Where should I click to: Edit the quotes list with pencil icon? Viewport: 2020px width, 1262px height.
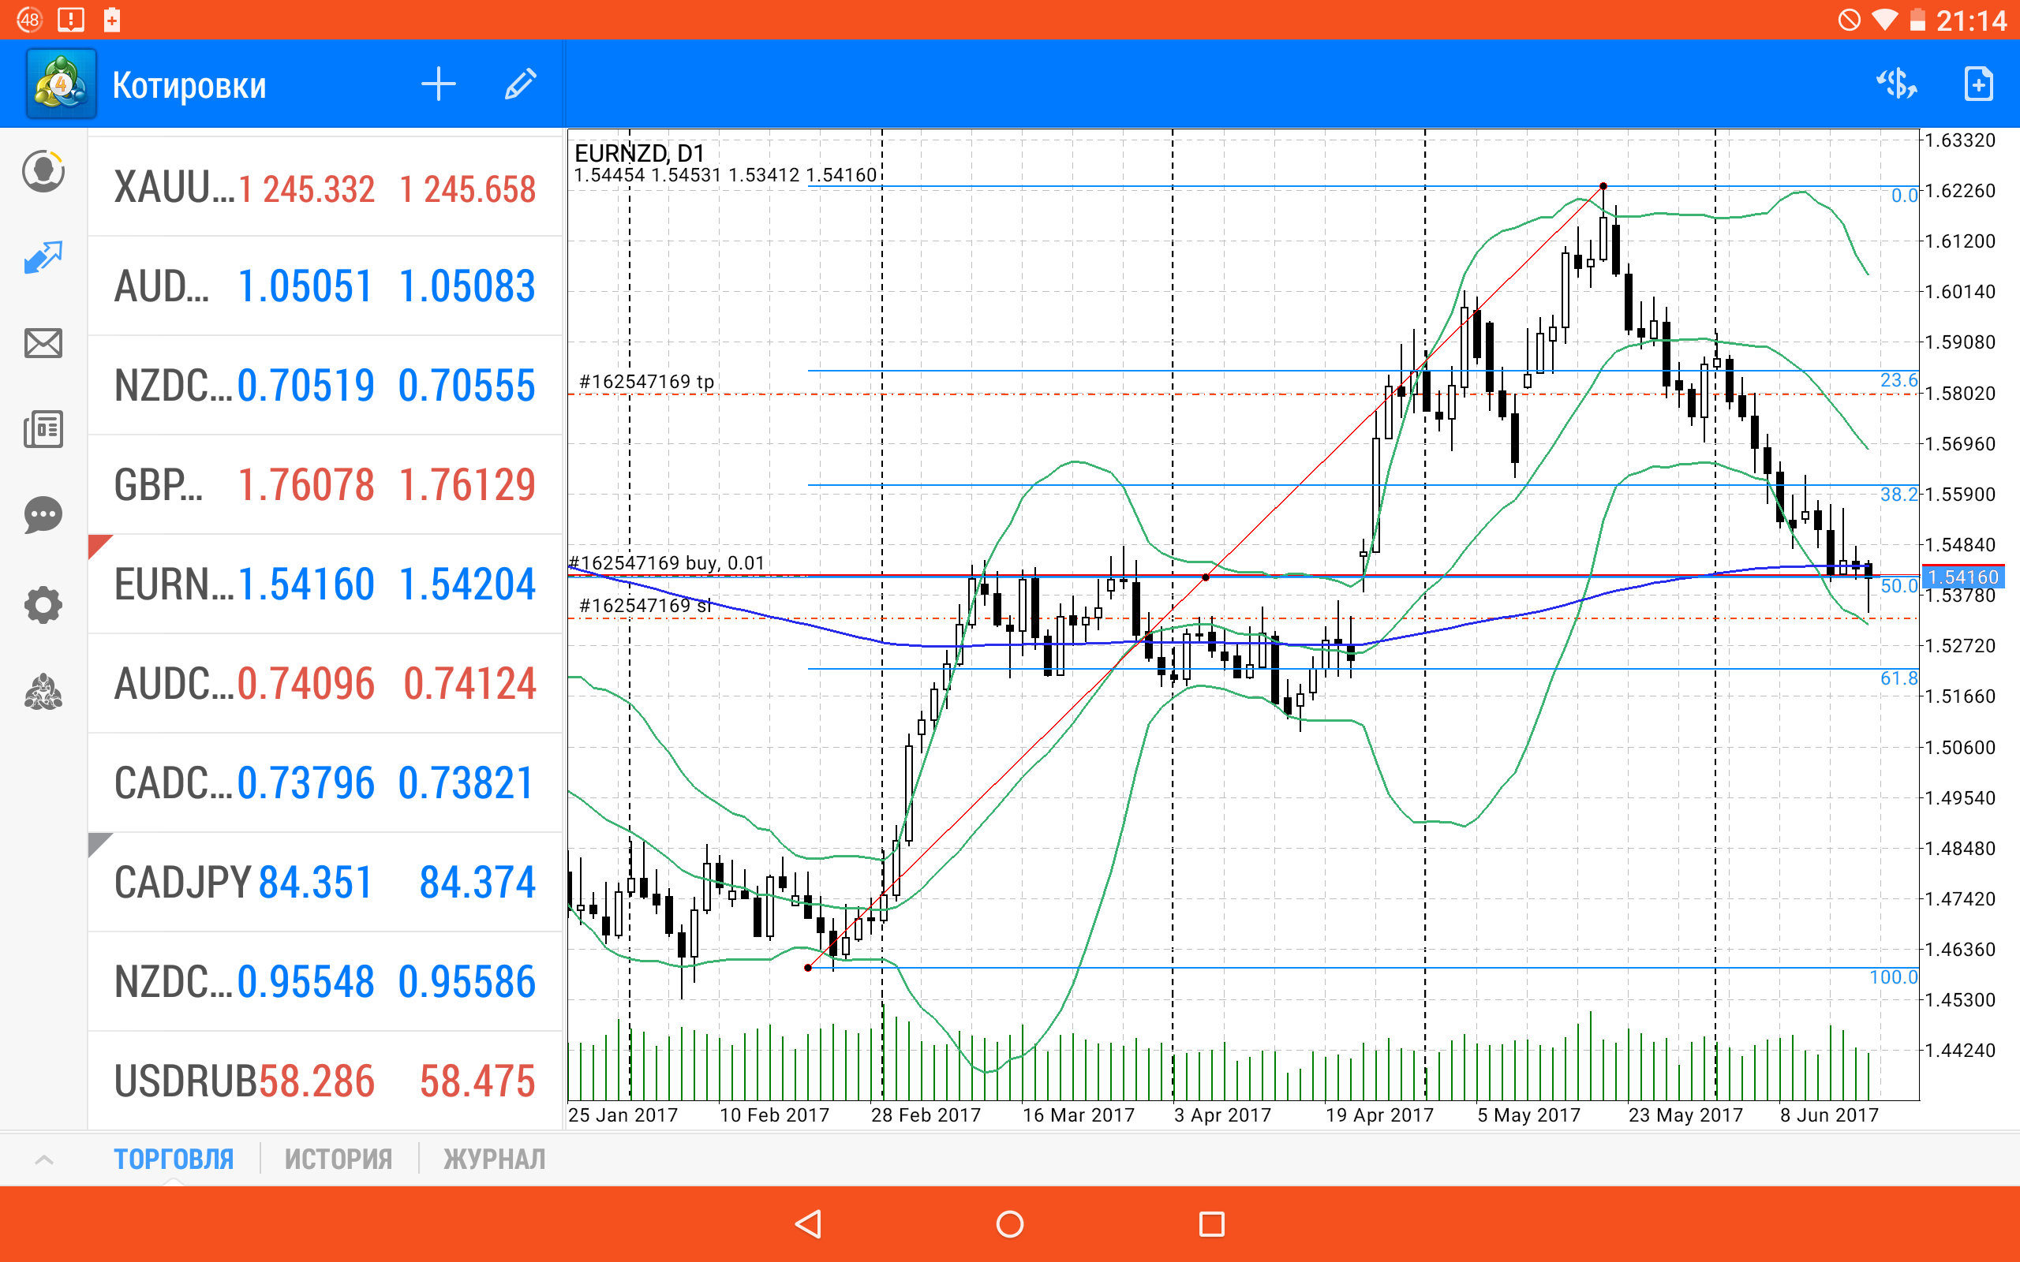520,84
